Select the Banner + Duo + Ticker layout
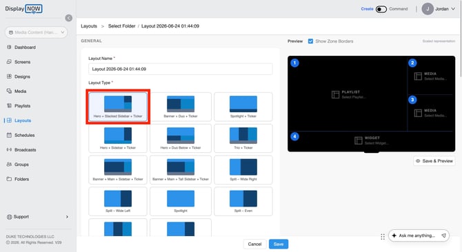 (x=181, y=107)
